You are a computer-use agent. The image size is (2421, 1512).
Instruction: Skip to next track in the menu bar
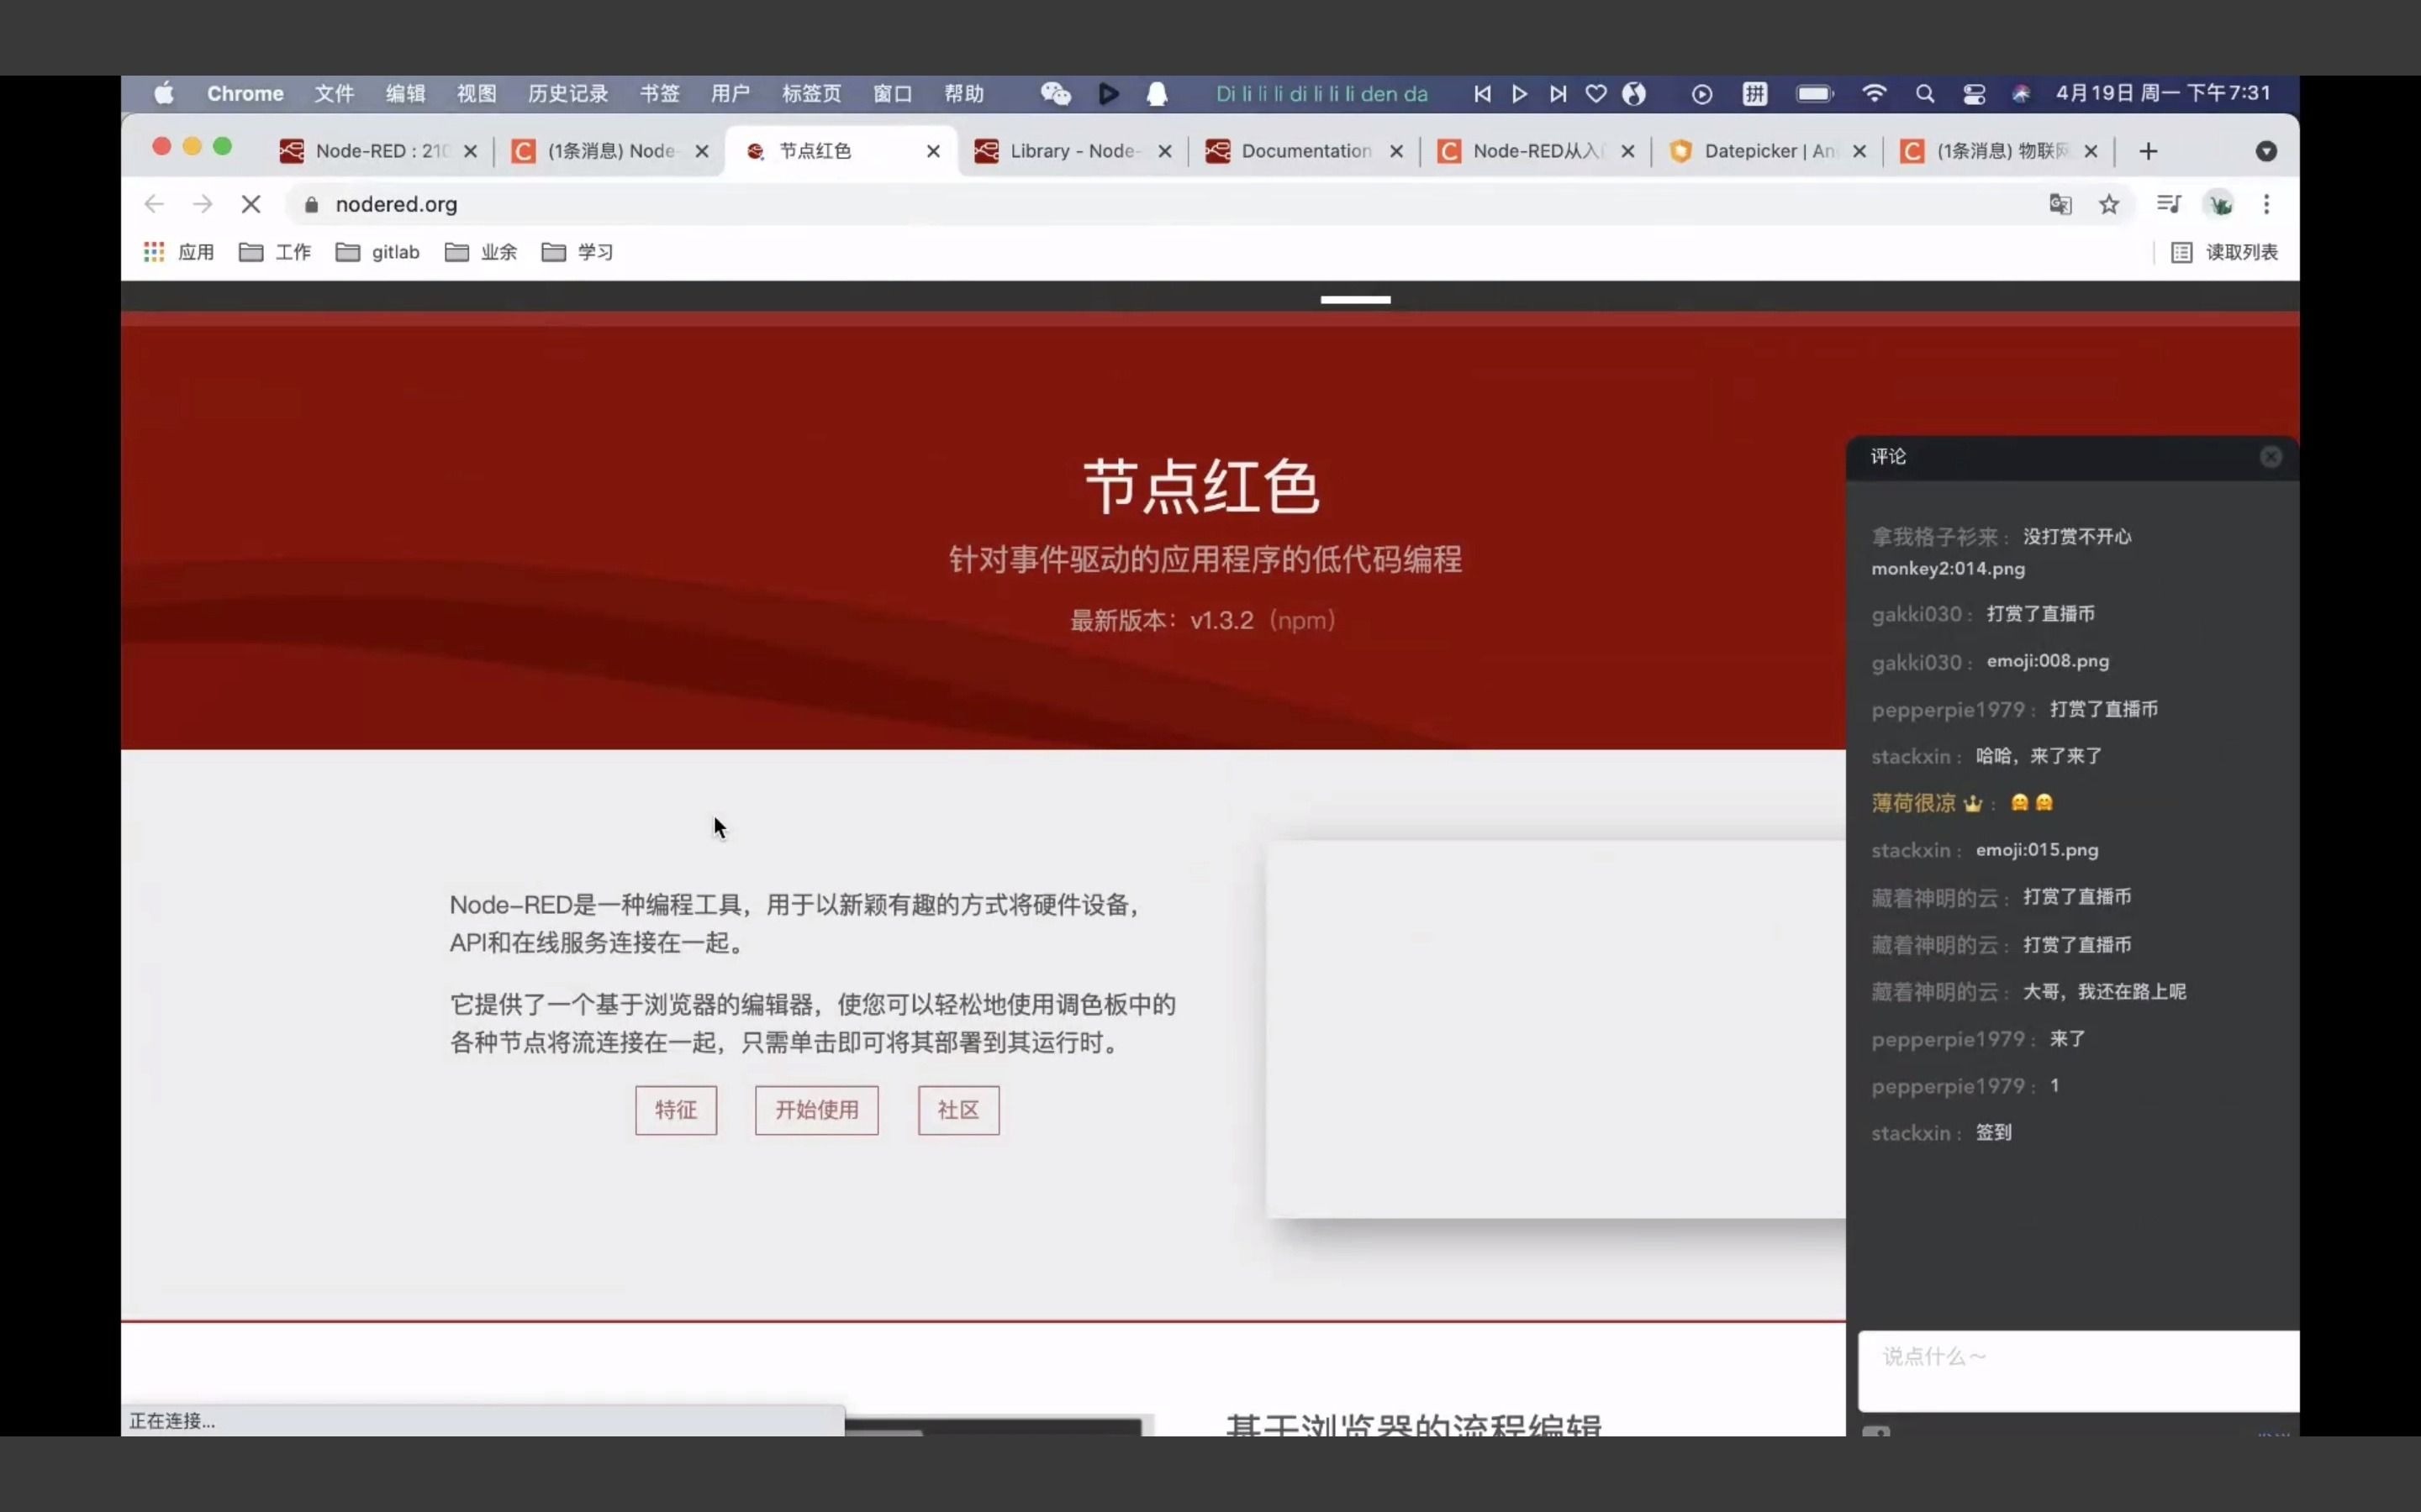coord(1558,93)
